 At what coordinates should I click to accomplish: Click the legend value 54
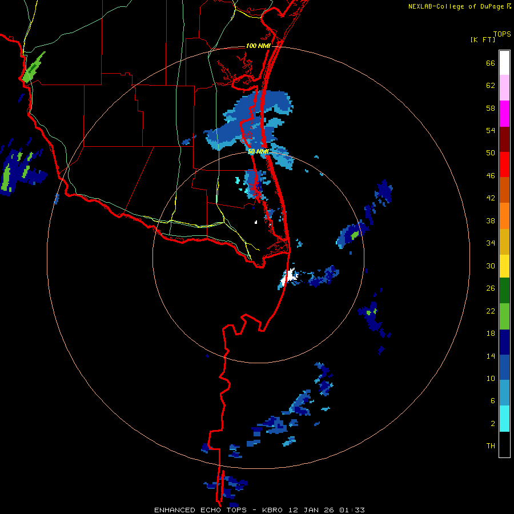(x=491, y=130)
